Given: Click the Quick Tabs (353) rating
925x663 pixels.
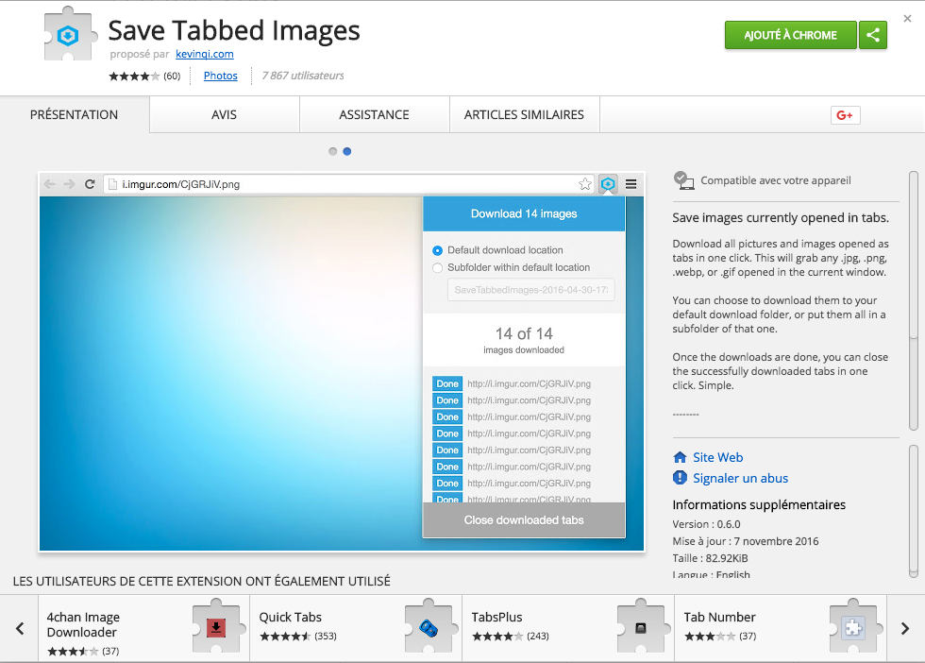Looking at the screenshot, I should (x=298, y=637).
